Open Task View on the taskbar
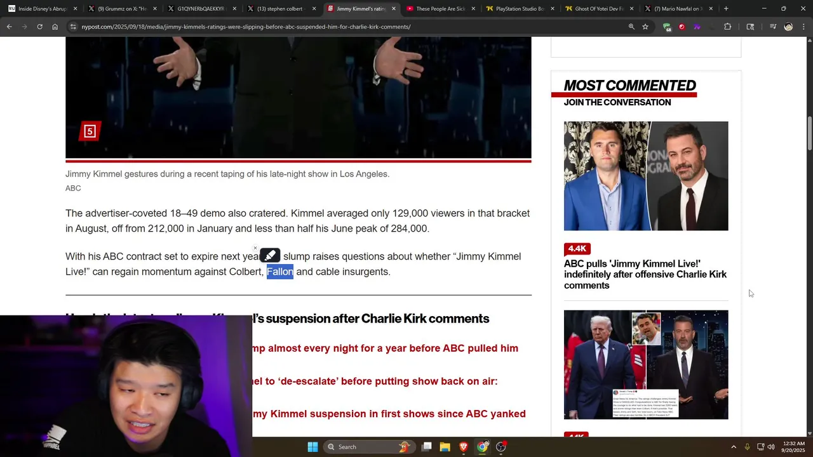Viewport: 813px width, 457px height. 427,447
